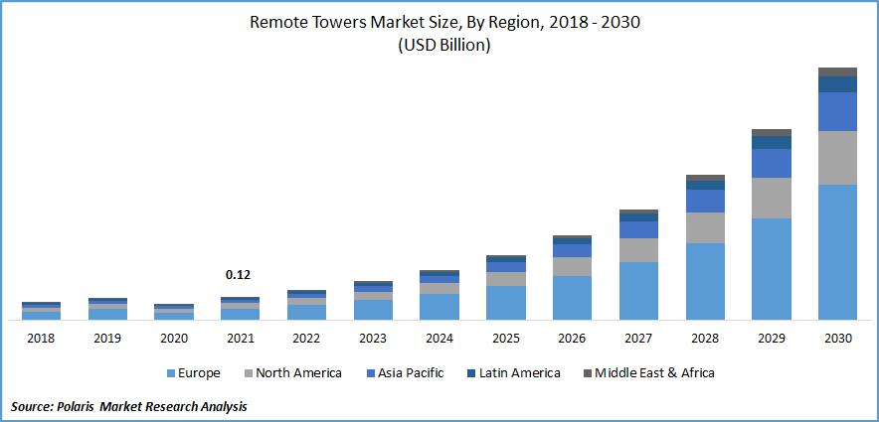Select the Europe segment of the 2029 bar
This screenshot has height=422, width=879.
[772, 269]
